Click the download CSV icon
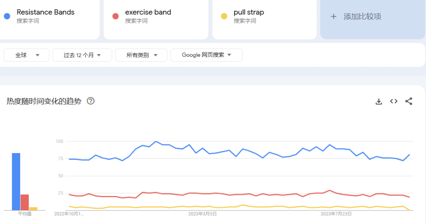This screenshot has height=224, width=426. [x=379, y=101]
